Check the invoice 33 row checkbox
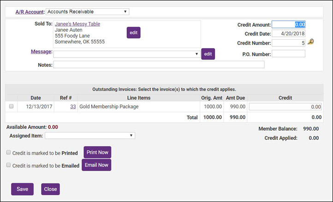The width and height of the screenshot is (333, 202). (12, 106)
